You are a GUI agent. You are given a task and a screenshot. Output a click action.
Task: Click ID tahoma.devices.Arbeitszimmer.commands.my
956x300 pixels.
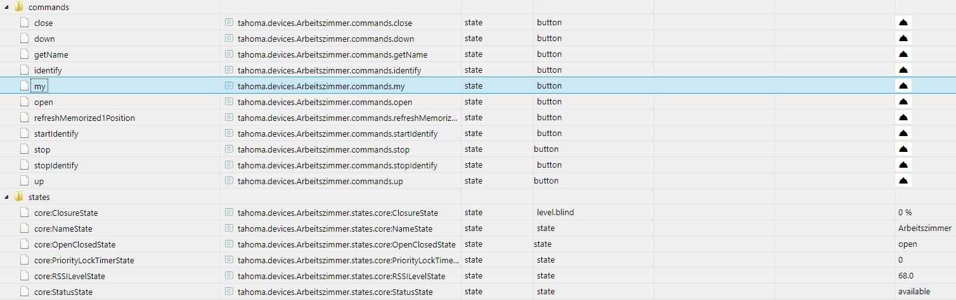[x=321, y=86]
